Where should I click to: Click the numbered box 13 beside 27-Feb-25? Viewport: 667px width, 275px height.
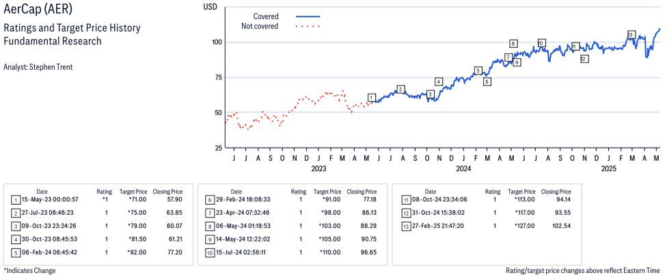[406, 226]
